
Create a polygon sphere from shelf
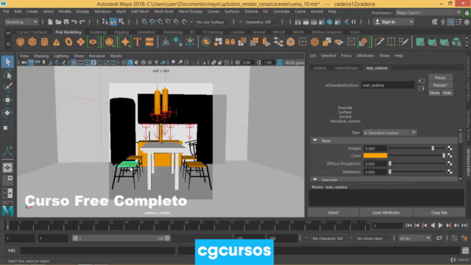[21, 42]
